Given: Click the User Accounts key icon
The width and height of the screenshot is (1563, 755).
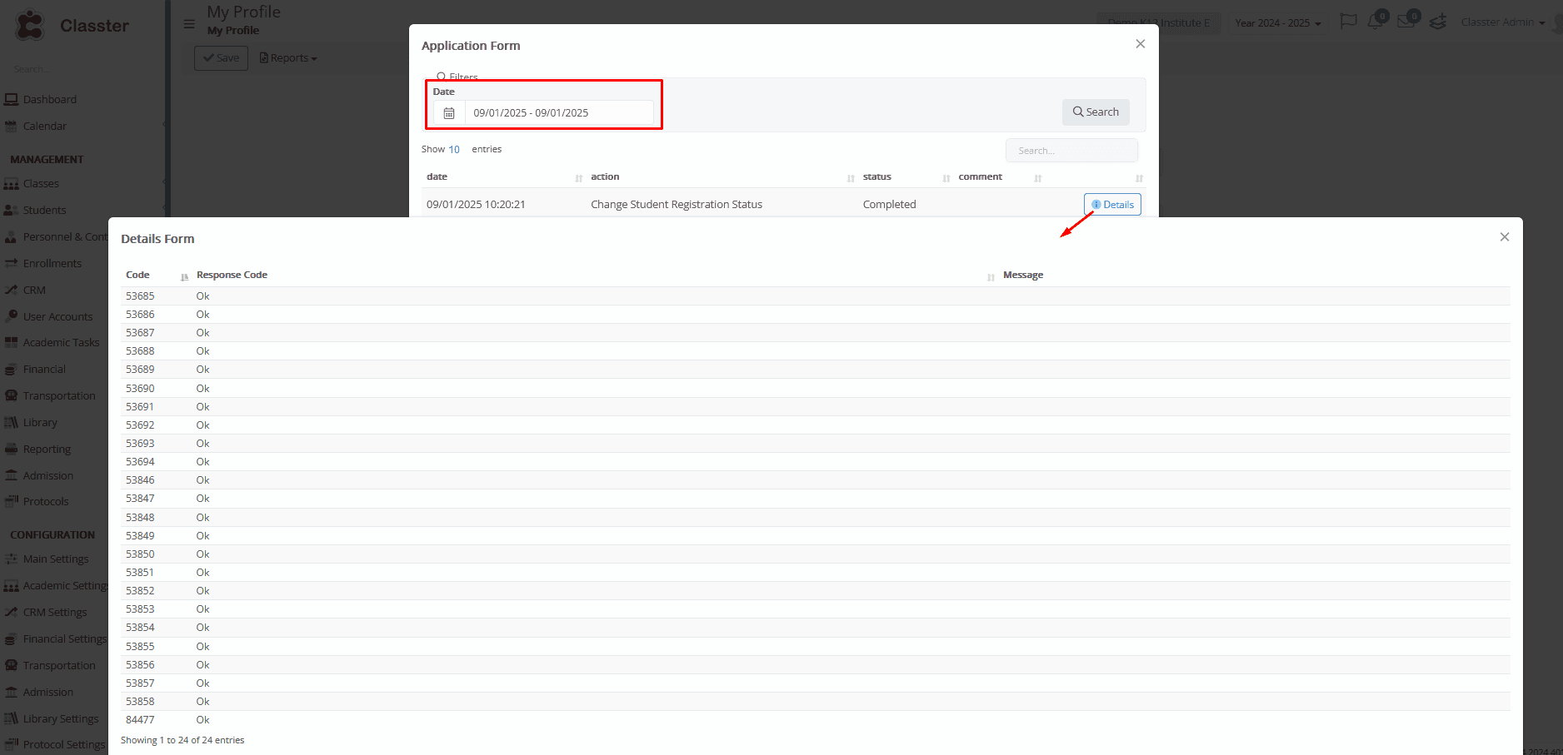Looking at the screenshot, I should point(11,316).
